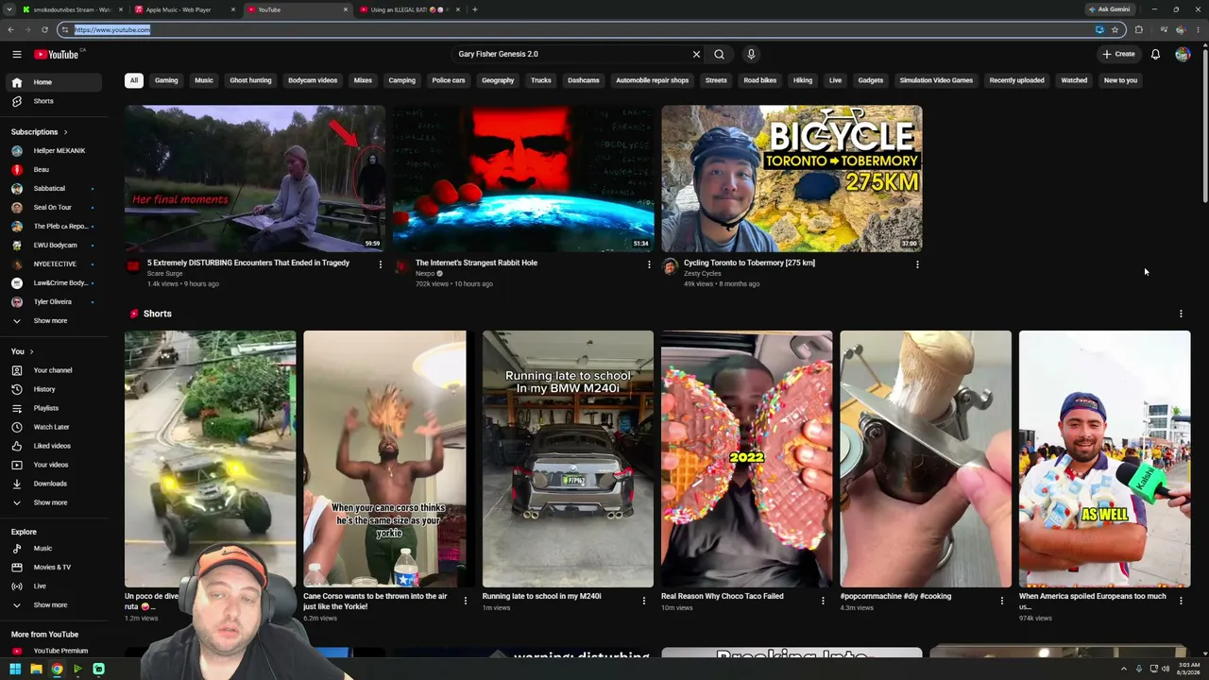Switch to the Apple Music browser tab
Screen dimensions: 1209x680
click(183, 9)
